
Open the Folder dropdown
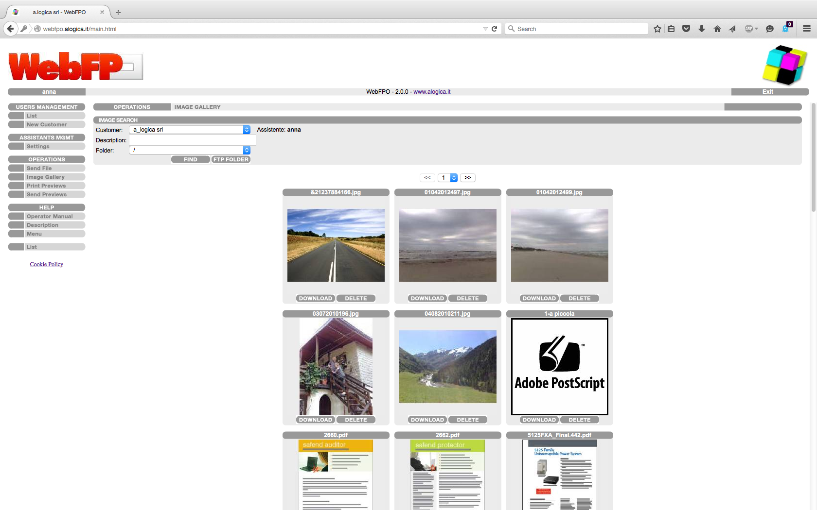click(x=190, y=150)
